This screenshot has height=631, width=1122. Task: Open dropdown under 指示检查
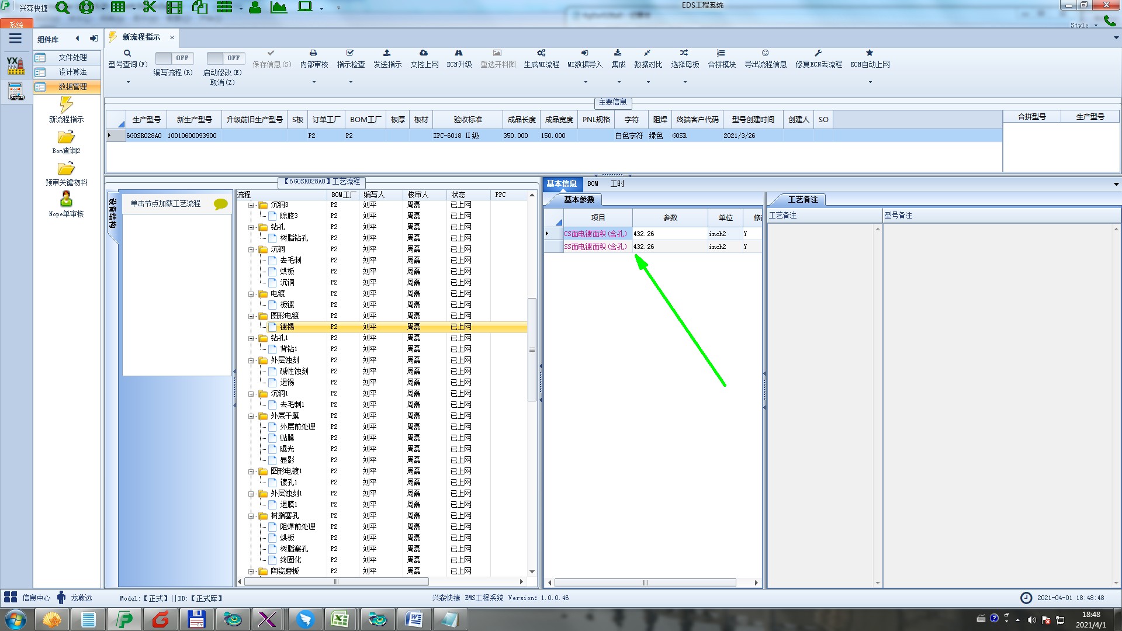[x=351, y=82]
